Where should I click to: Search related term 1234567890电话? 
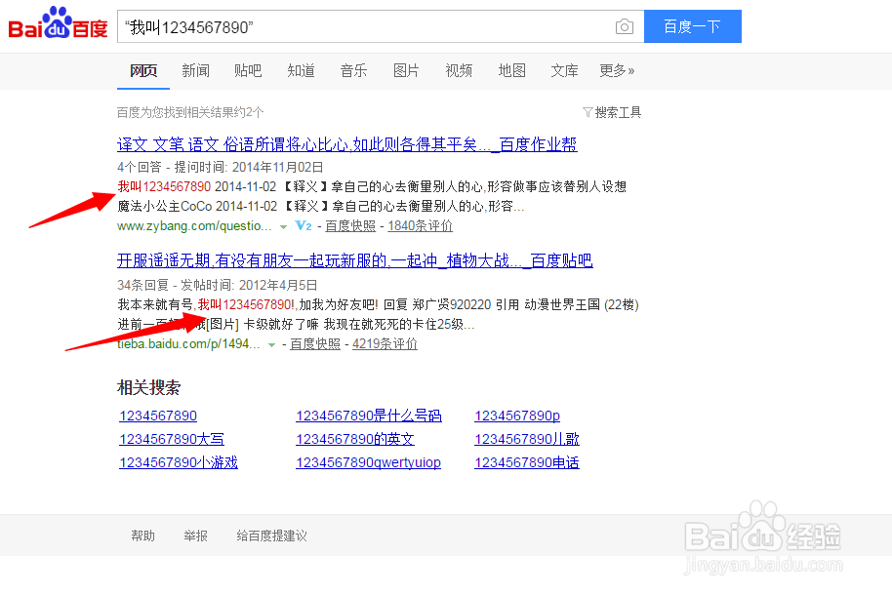tap(527, 462)
